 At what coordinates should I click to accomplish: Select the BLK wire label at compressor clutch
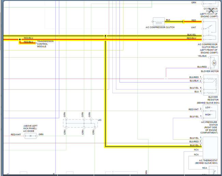click(x=168, y=20)
